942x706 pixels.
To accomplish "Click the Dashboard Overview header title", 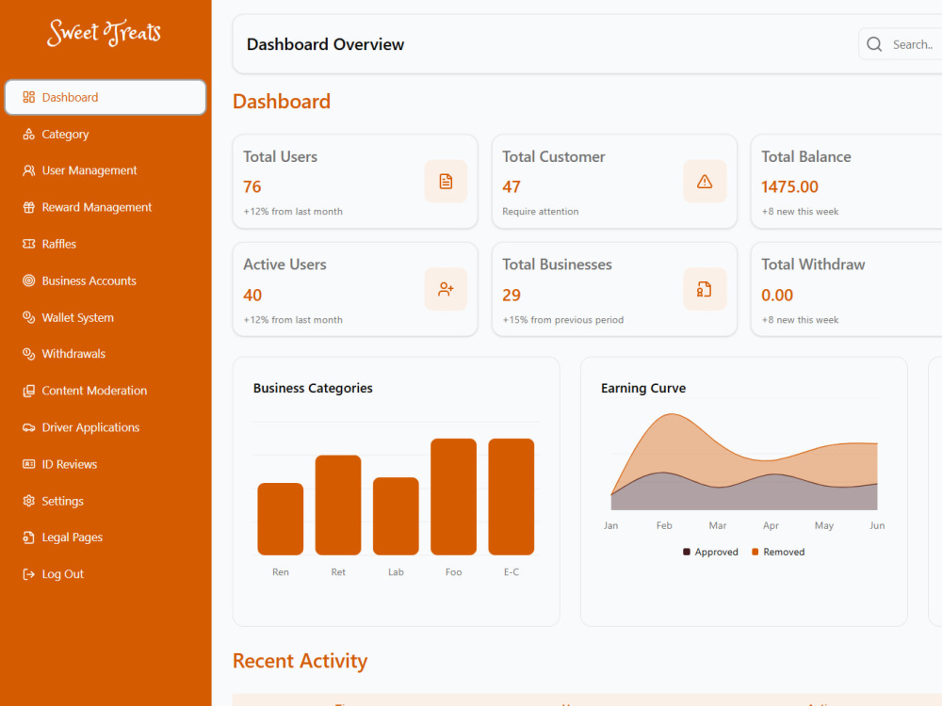I will (x=326, y=44).
